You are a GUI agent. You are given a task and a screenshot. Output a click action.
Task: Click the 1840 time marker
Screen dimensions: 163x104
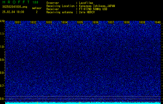[x=158, y=22]
